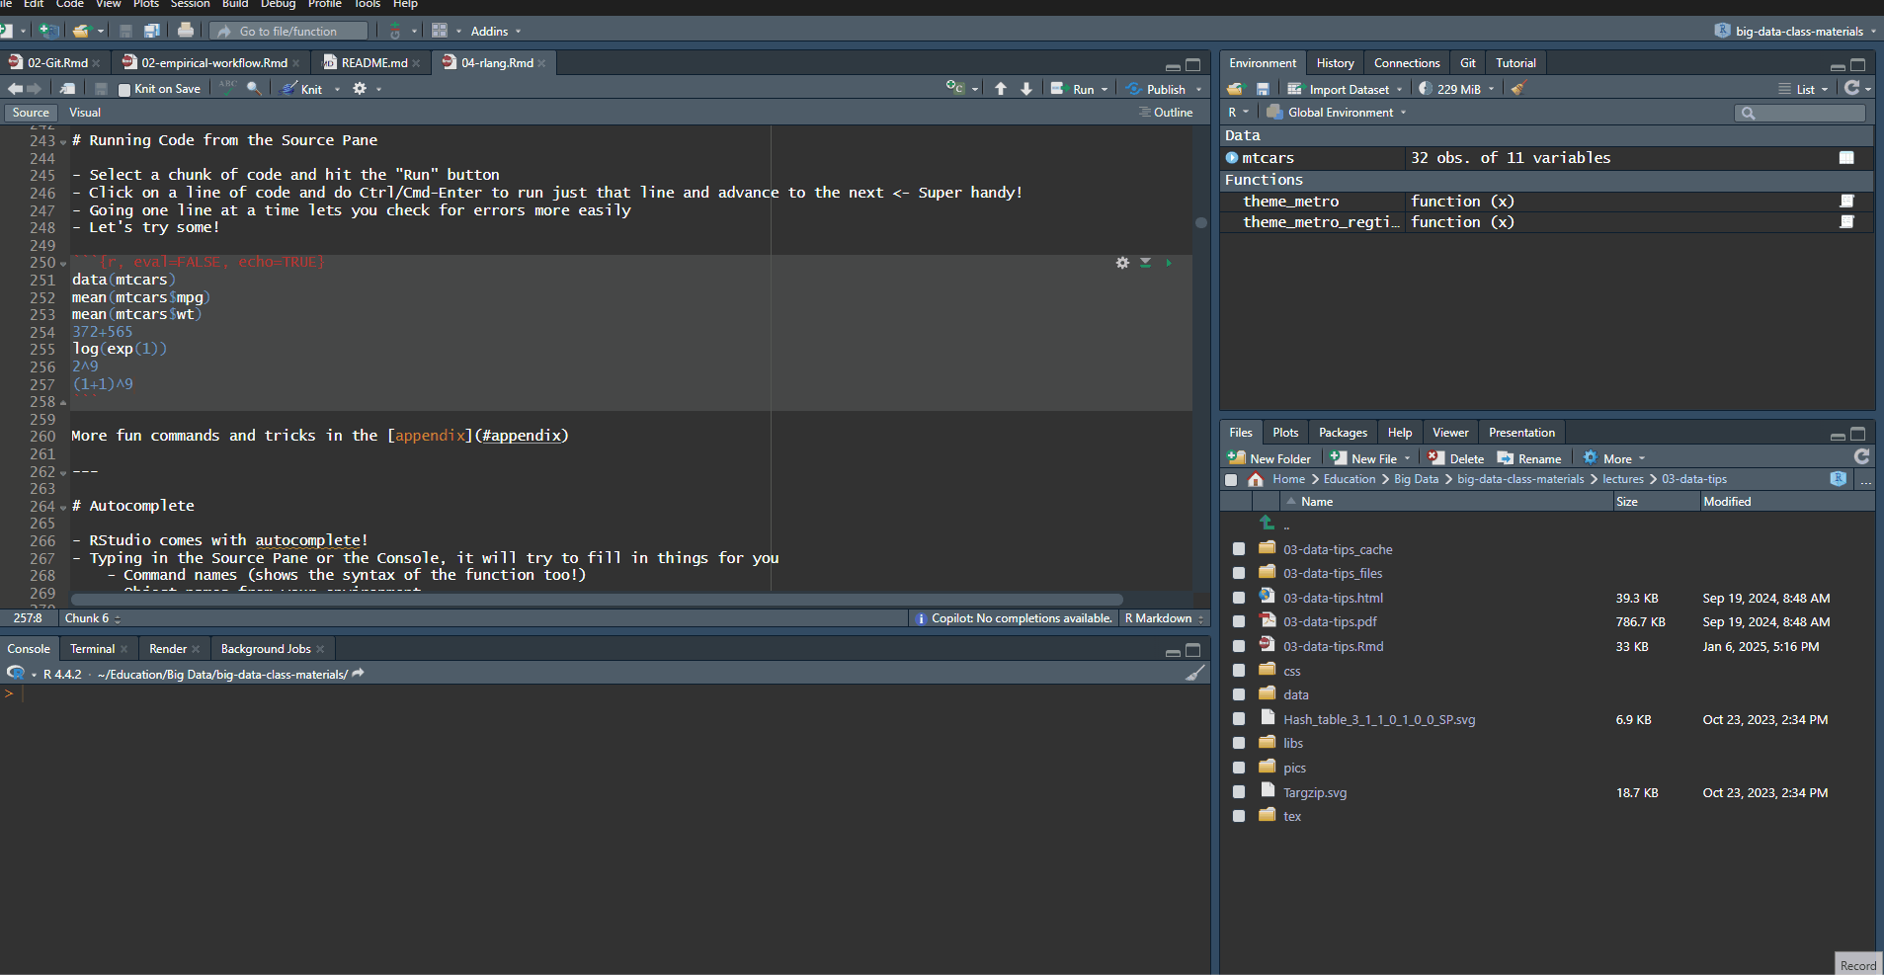
Task: Open the Addins dropdown
Action: pos(495,31)
